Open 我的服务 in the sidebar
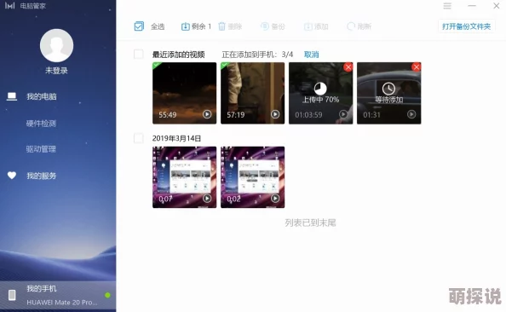The width and height of the screenshot is (506, 312). point(41,176)
